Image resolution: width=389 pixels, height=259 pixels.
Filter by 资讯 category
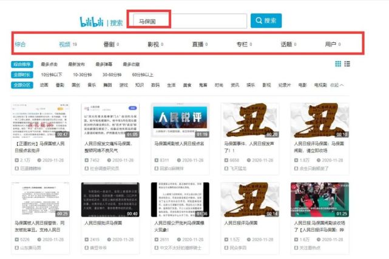[234, 85]
